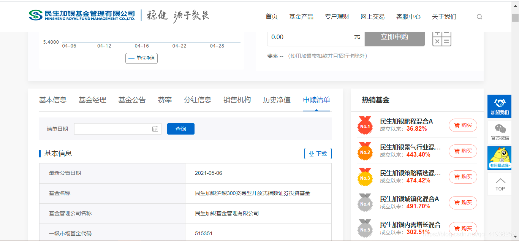Open 民生加银策略精选混 fund link
Viewport: 519px width, 241px height.
(x=410, y=173)
